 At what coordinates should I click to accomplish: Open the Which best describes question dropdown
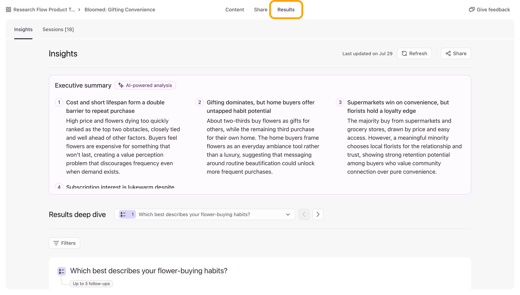pos(205,214)
